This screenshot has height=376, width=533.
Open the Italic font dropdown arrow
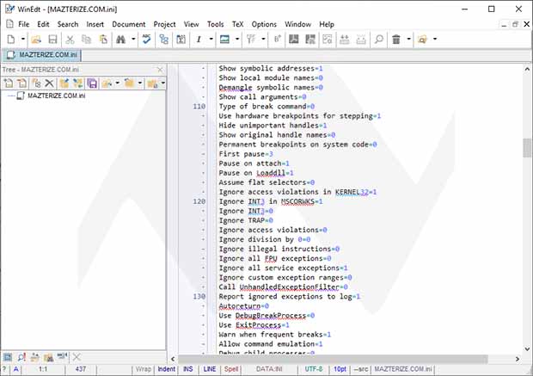point(211,39)
